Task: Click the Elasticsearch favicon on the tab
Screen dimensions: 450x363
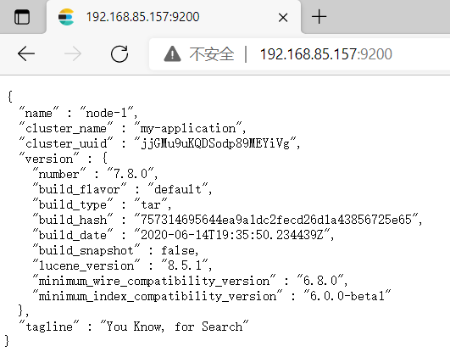Action: (66, 17)
